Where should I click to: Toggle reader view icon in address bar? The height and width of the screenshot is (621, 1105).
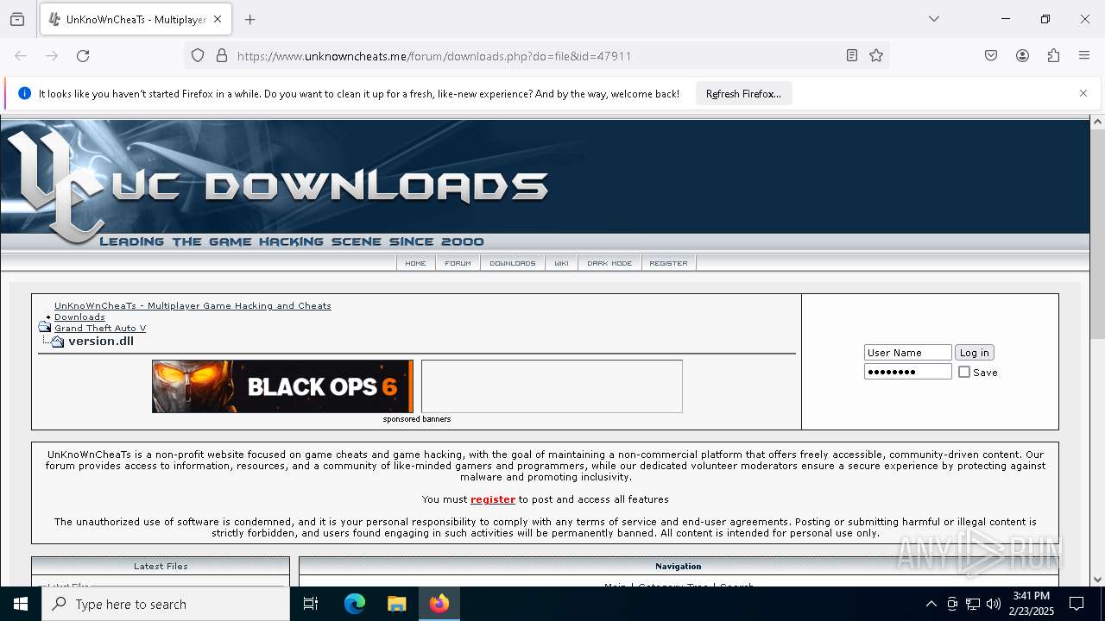852,56
